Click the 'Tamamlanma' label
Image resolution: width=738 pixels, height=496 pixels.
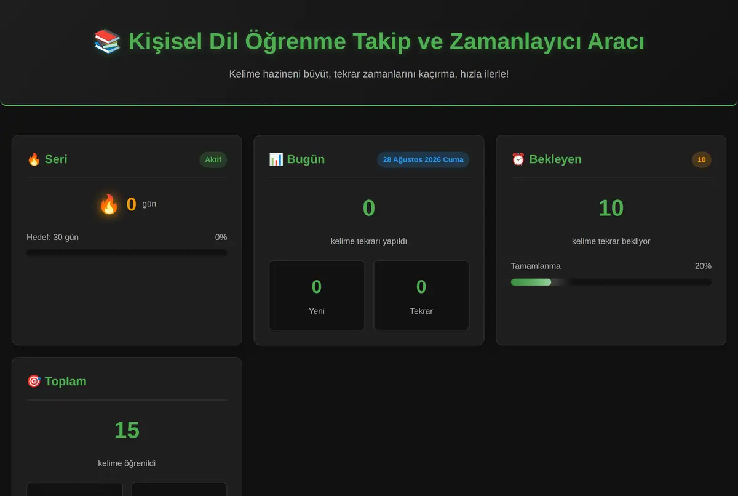(536, 266)
